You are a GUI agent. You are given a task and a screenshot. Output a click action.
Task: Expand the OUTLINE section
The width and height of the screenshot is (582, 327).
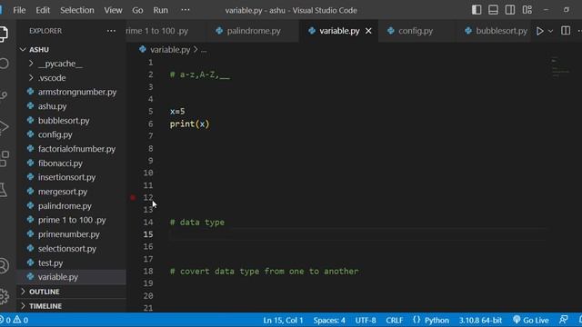pyautogui.click(x=71, y=292)
